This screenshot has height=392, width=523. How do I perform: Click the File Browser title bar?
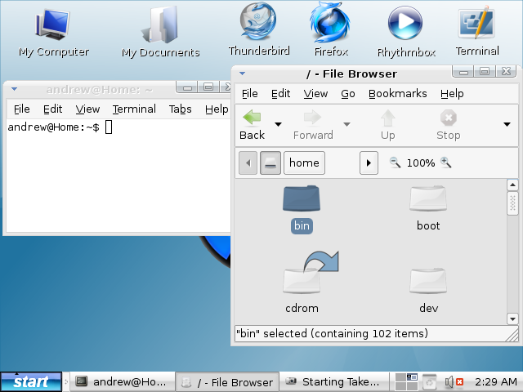click(352, 74)
